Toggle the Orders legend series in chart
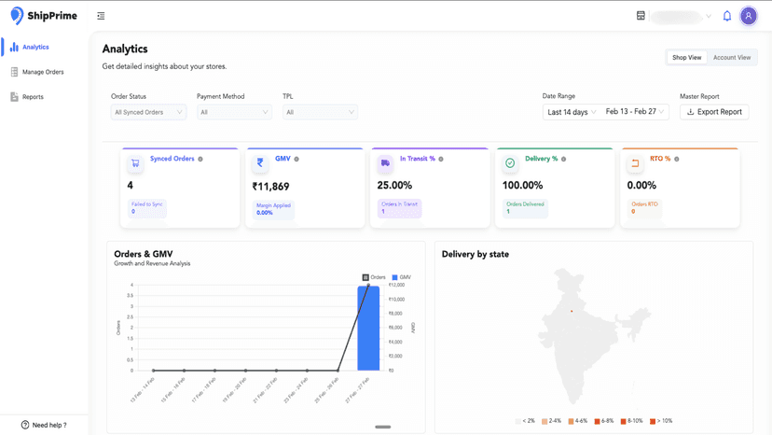 click(x=374, y=277)
